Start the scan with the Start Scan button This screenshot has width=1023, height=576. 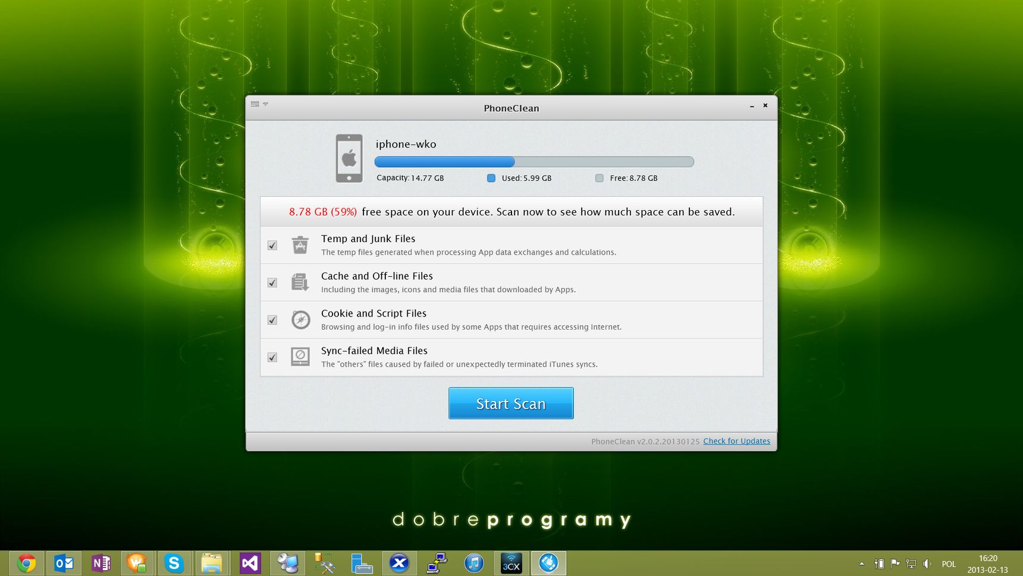click(x=511, y=403)
